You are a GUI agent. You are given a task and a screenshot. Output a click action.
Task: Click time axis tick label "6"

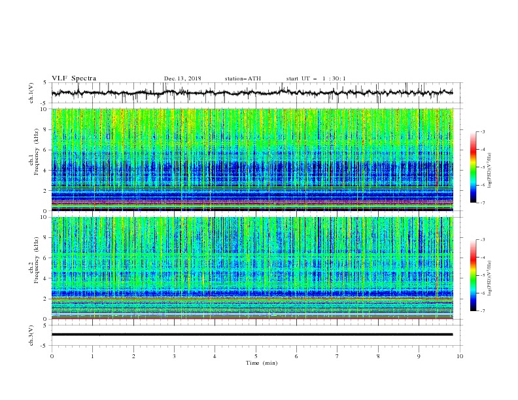point(297,356)
